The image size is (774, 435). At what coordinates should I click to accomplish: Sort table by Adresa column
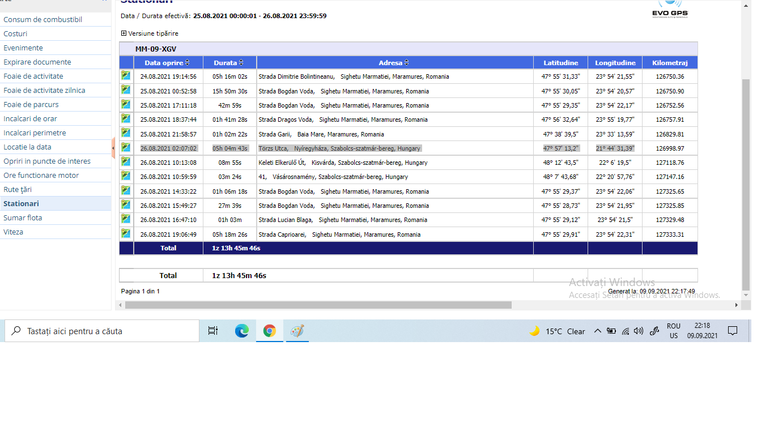394,63
